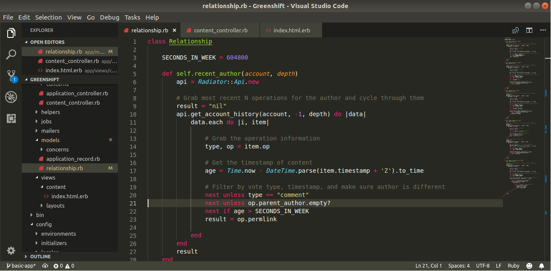This screenshot has width=551, height=271.
Task: Click the HTML icon of index.html.erb tab
Action: pyautogui.click(x=268, y=31)
